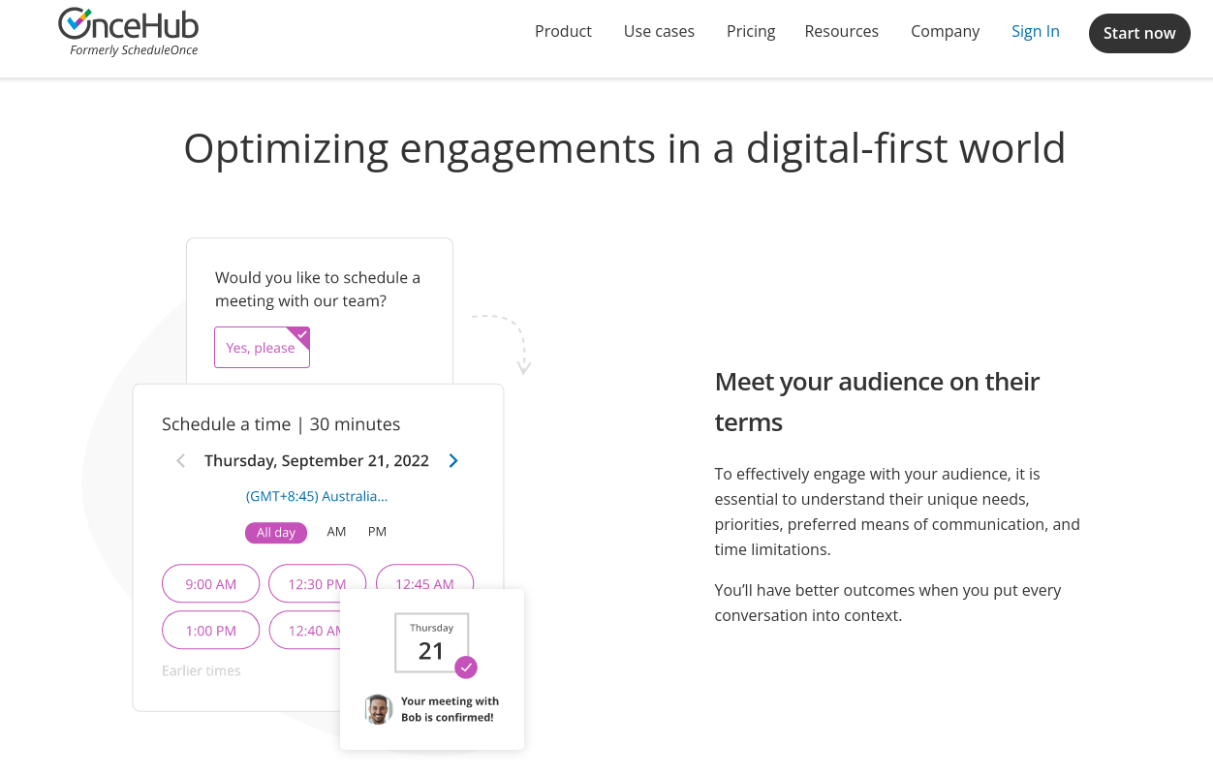1213x776 pixels.
Task: Click the confirmation checkmark on the calendar card
Action: (466, 667)
